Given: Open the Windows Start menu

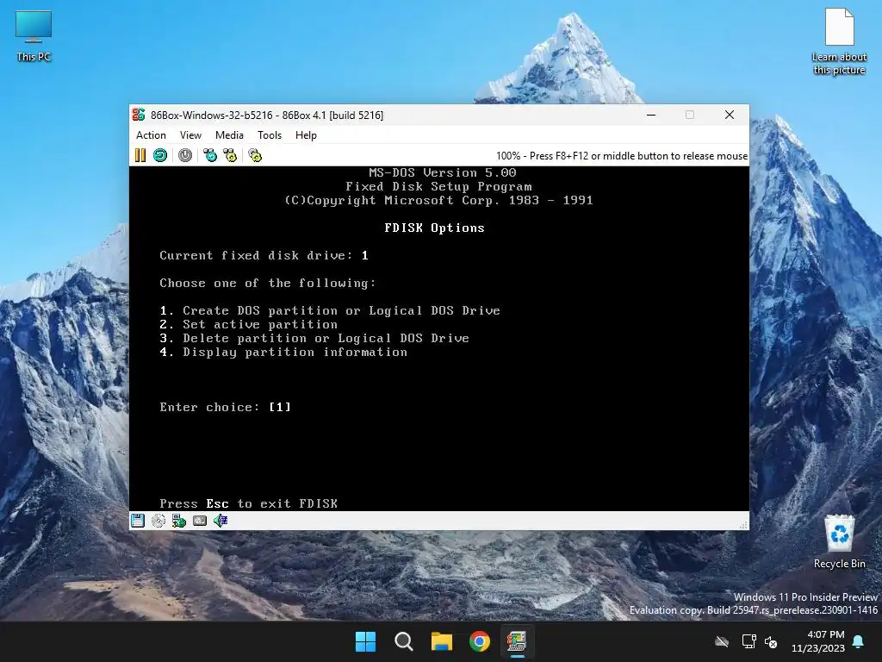Looking at the screenshot, I should tap(365, 641).
